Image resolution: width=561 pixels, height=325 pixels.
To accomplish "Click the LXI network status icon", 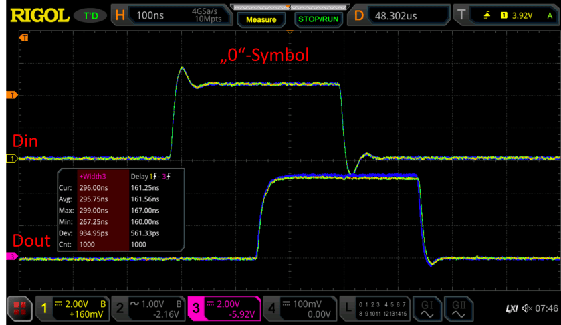I will coord(511,308).
